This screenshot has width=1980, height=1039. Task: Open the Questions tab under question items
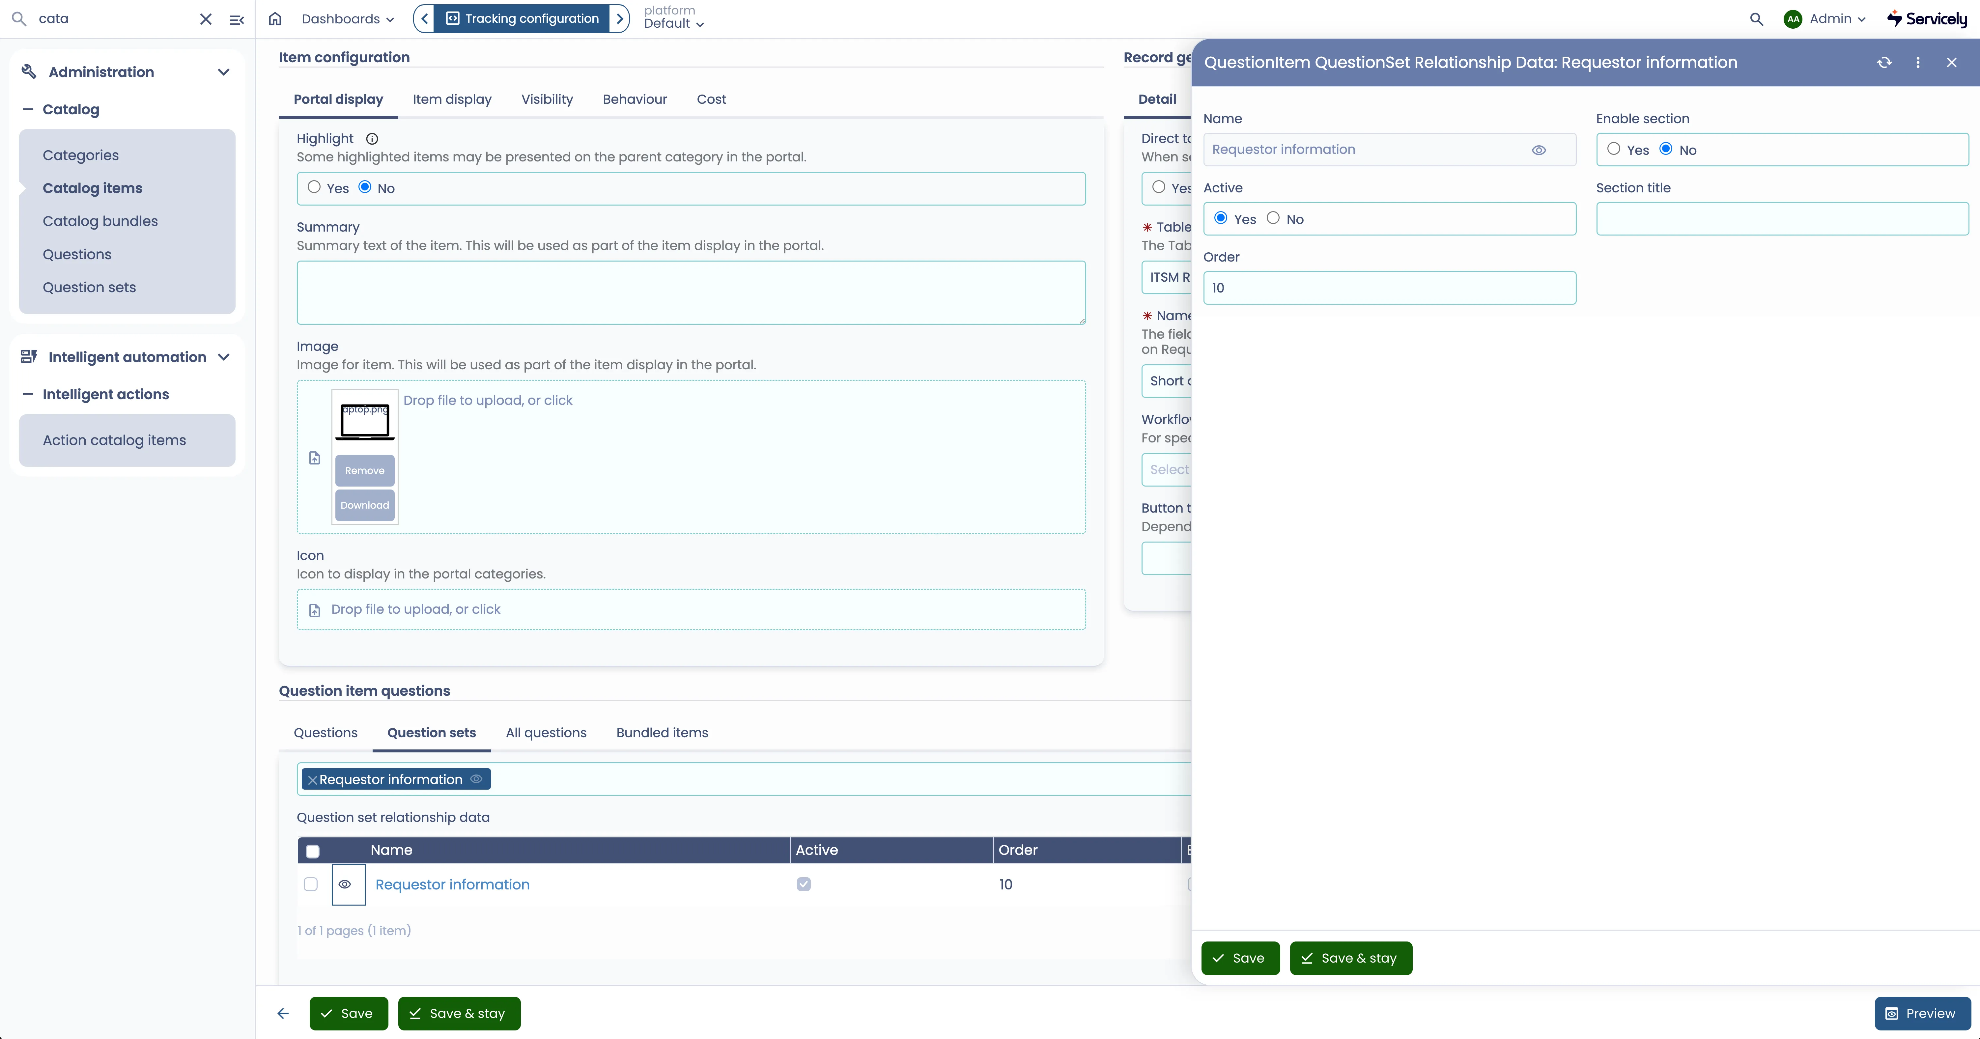point(326,733)
